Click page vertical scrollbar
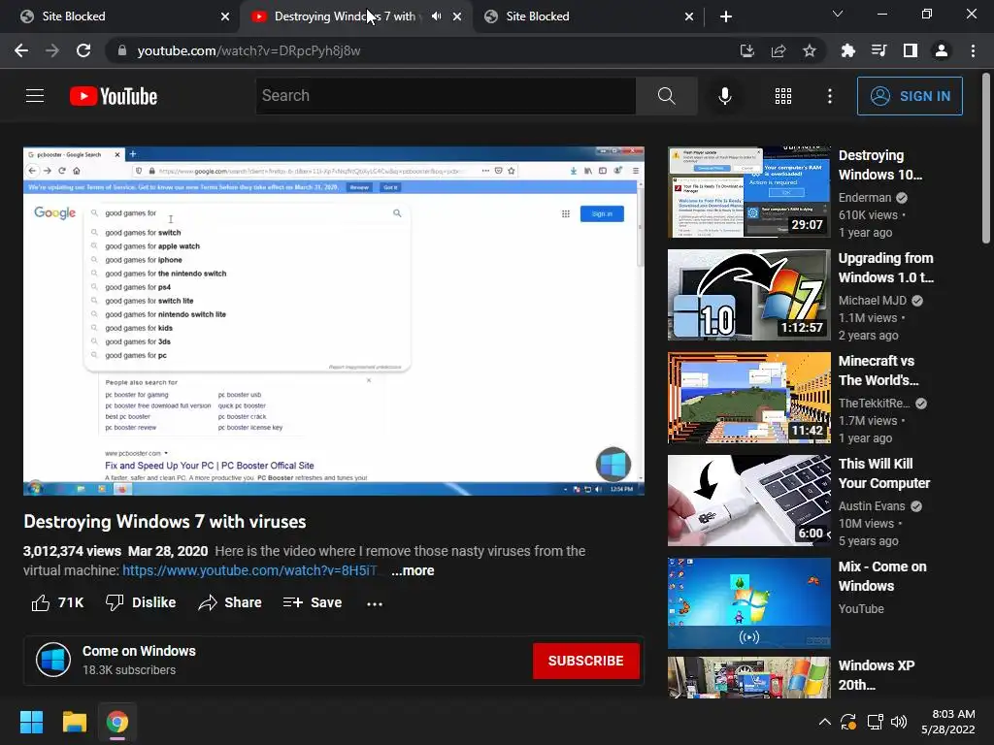The height and width of the screenshot is (745, 994). pyautogui.click(x=986, y=158)
